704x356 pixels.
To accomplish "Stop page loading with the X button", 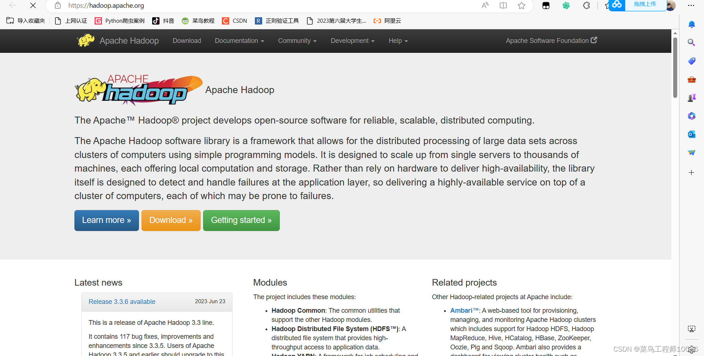I will tap(33, 5).
